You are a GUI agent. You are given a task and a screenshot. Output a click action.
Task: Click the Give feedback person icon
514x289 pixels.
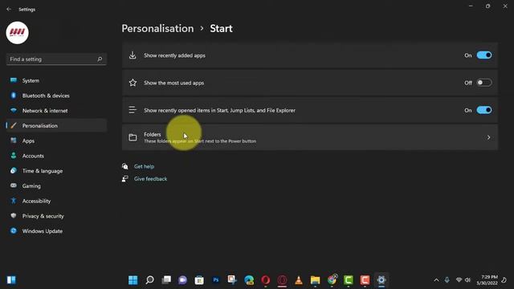point(125,179)
